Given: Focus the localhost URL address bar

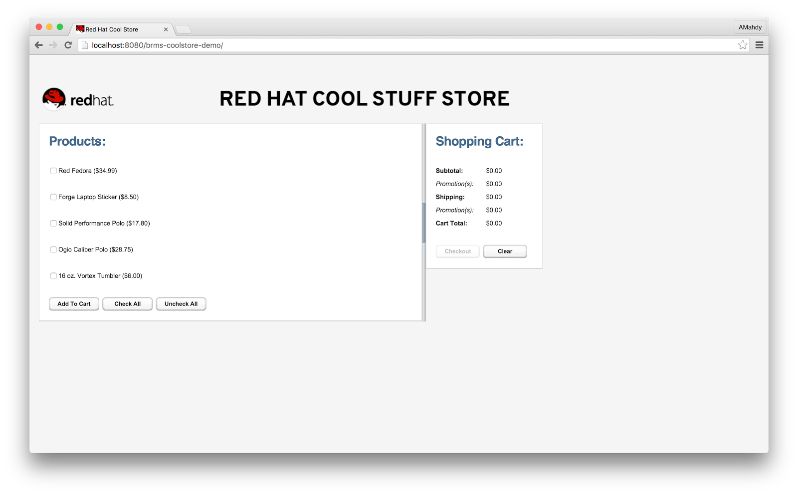Looking at the screenshot, I should pyautogui.click(x=399, y=45).
